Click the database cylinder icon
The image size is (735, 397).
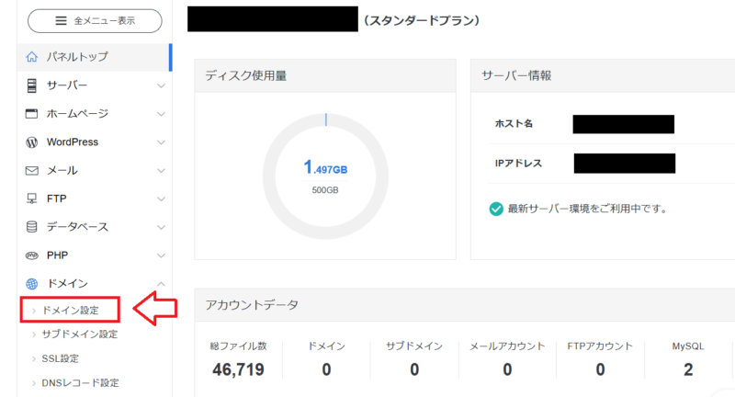pos(31,227)
